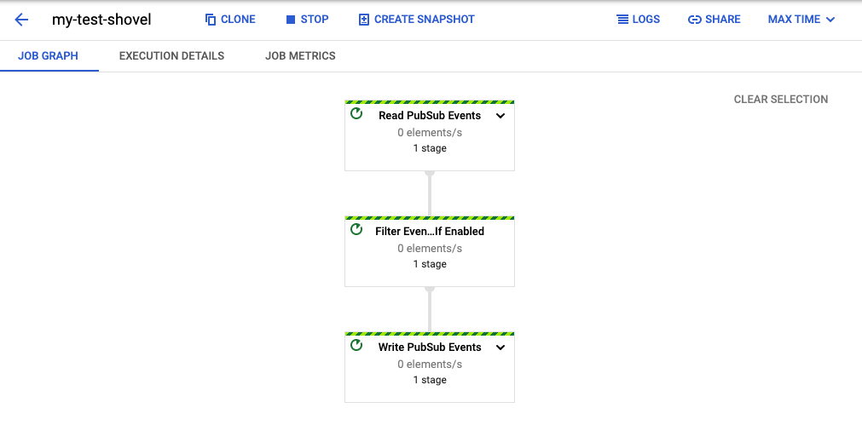The height and width of the screenshot is (431, 862).
Task: Expand the Read PubSub Events step
Action: point(500,116)
